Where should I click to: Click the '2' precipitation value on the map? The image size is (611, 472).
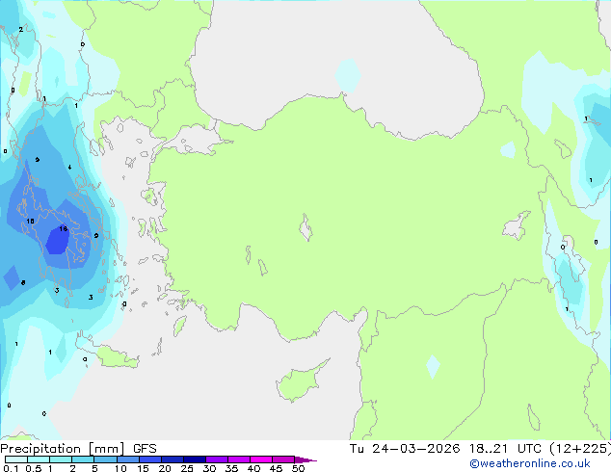click(20, 29)
